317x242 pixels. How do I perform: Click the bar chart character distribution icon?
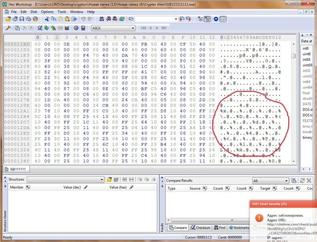67,28
